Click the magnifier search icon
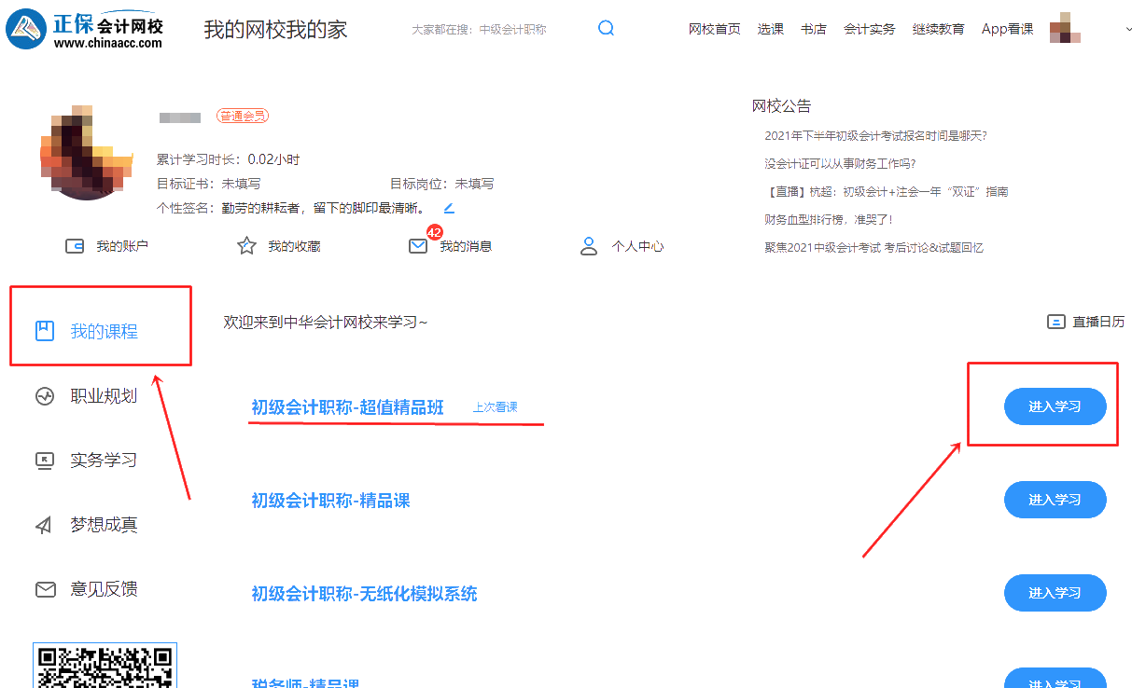The width and height of the screenshot is (1132, 688). (606, 28)
